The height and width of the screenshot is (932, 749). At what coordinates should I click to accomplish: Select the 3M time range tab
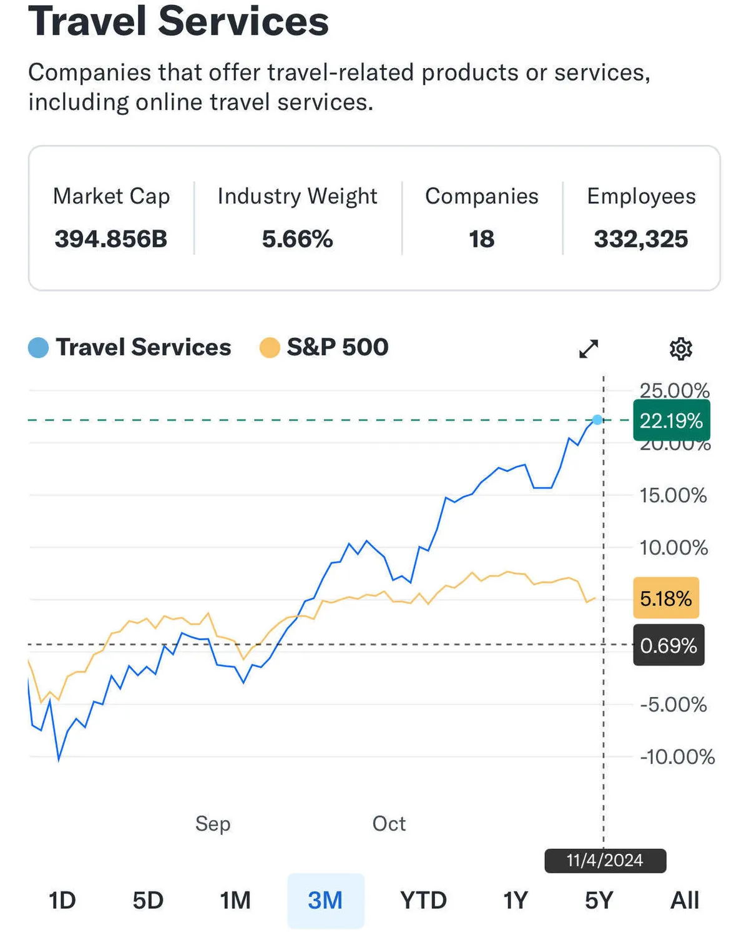pyautogui.click(x=325, y=900)
